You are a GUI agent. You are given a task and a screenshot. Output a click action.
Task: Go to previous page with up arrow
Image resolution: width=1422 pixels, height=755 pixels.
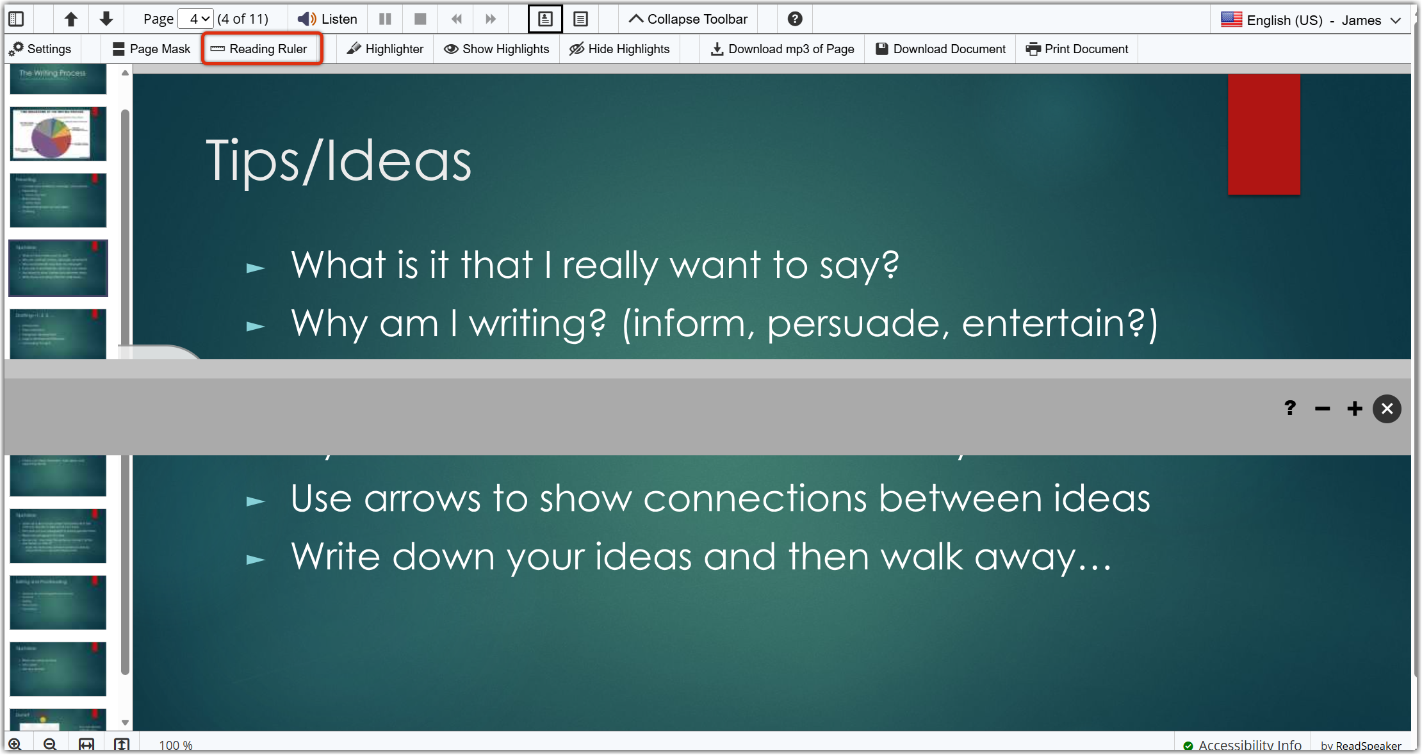71,19
